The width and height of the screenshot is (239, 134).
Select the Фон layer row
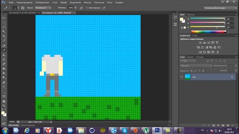pyautogui.click(x=208, y=77)
